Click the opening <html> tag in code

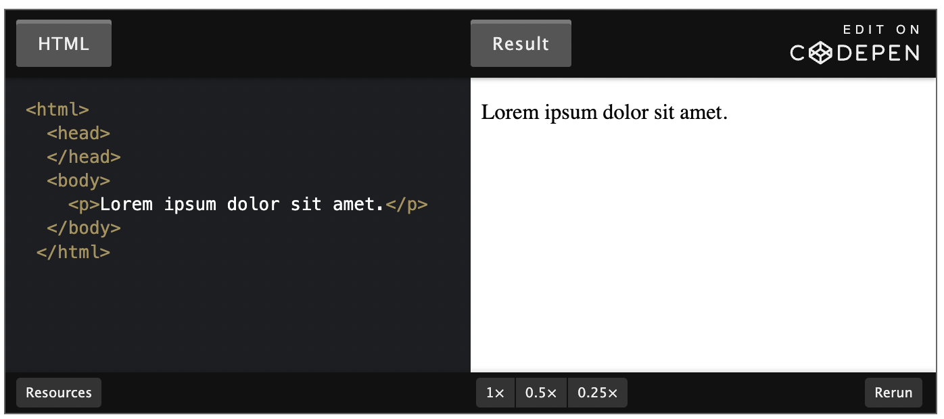[57, 109]
